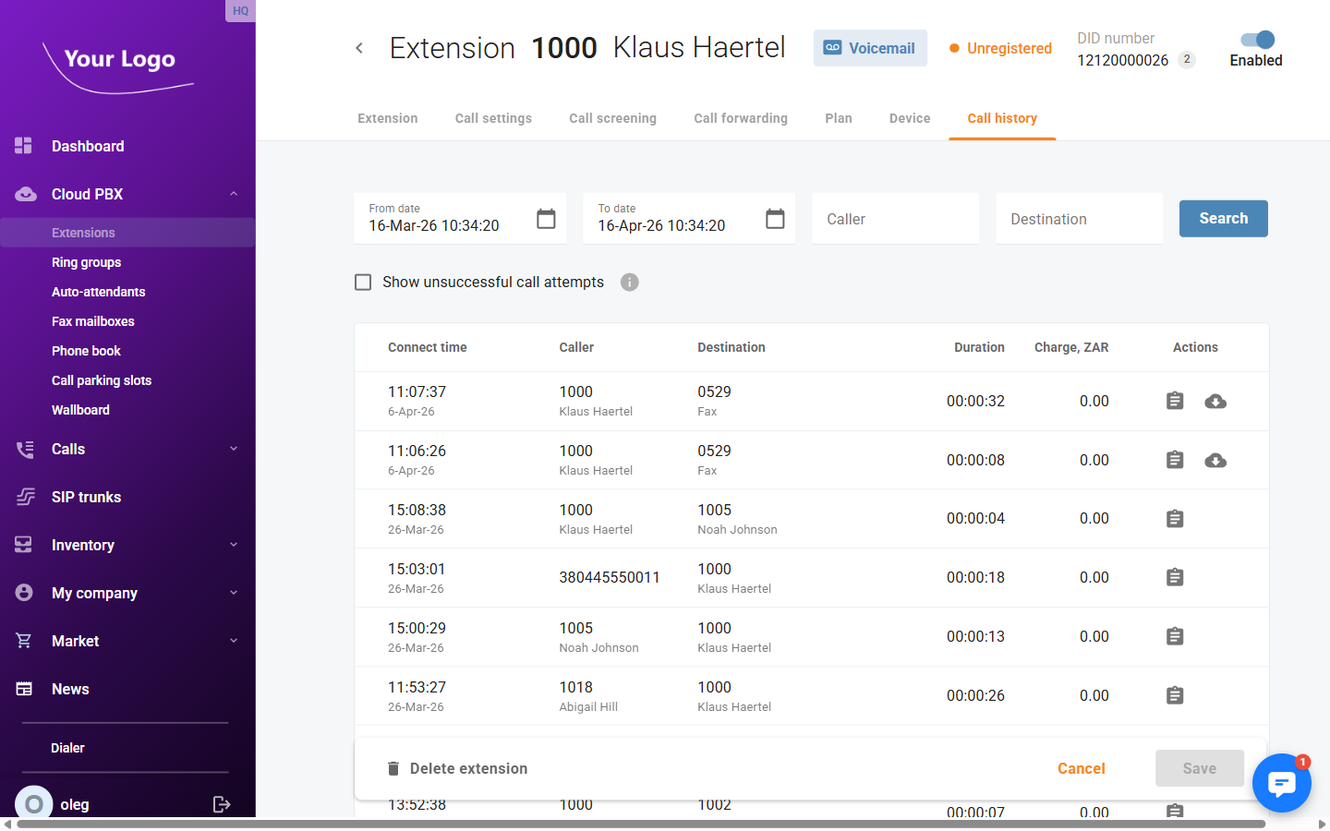
Task: Click inside the Caller filter field
Action: (x=894, y=218)
